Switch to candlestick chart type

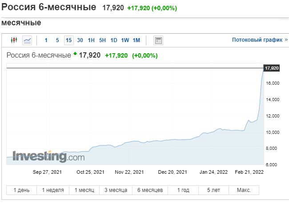pos(14,40)
